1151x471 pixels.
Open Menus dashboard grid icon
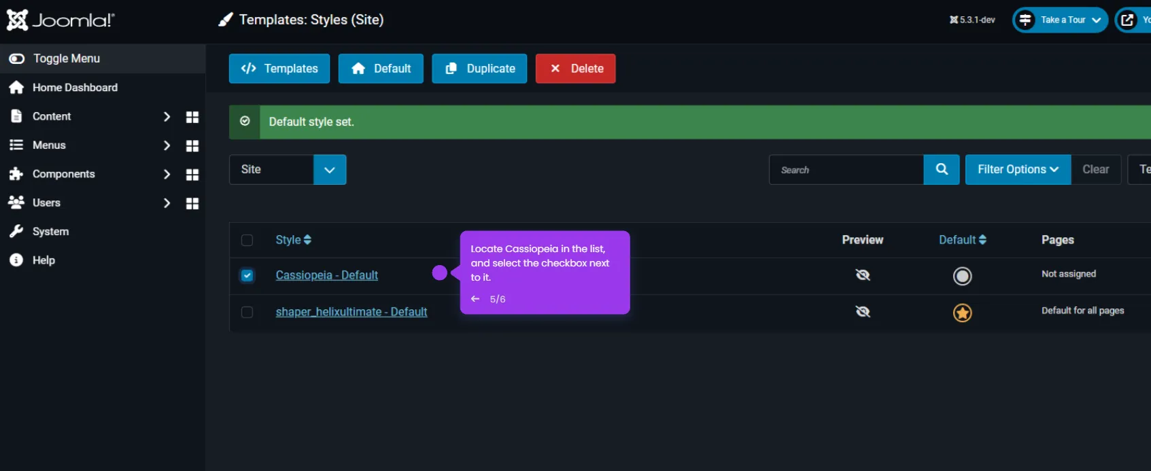(x=192, y=146)
